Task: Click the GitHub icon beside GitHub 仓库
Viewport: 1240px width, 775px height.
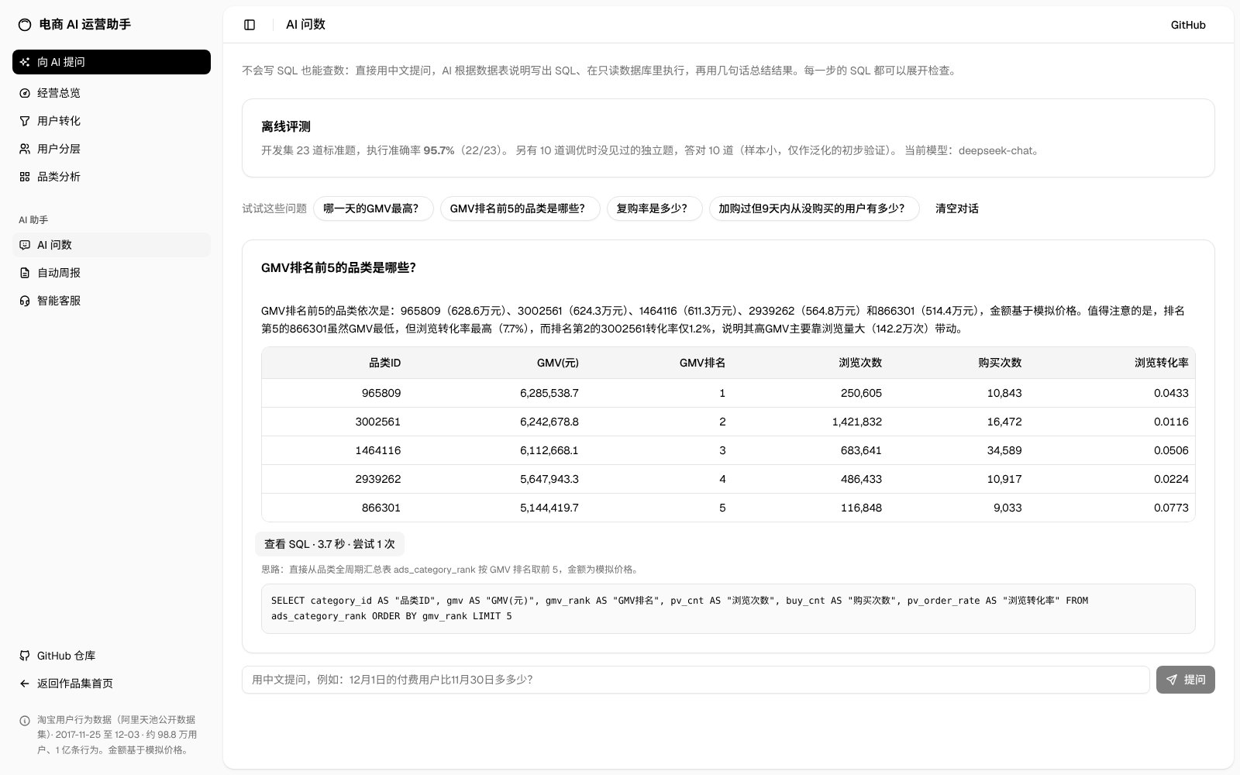Action: (25, 656)
